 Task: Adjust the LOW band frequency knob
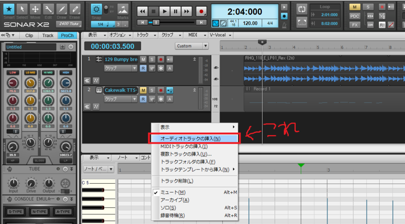pos(13,83)
